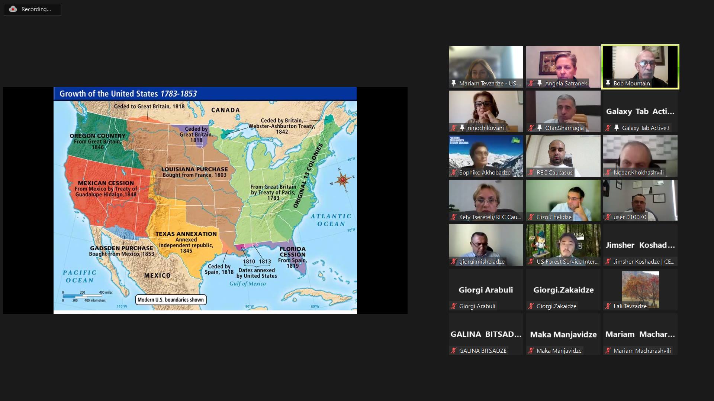This screenshot has height=401, width=714.
Task: Click muted mic icon on Sophiko Akhobadze tile
Action: 454,173
